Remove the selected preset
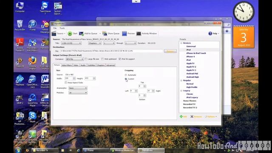This screenshot has height=153, width=272. [x=196, y=116]
